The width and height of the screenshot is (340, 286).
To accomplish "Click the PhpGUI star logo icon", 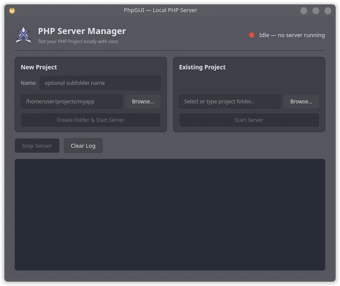I will [23, 35].
